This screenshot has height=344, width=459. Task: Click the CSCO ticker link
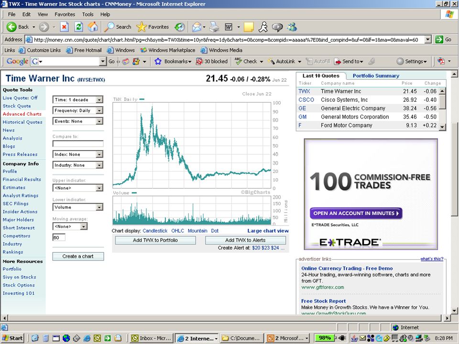[x=306, y=100]
